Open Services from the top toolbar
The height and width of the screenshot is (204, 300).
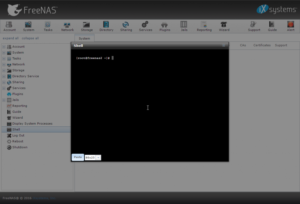[145, 26]
